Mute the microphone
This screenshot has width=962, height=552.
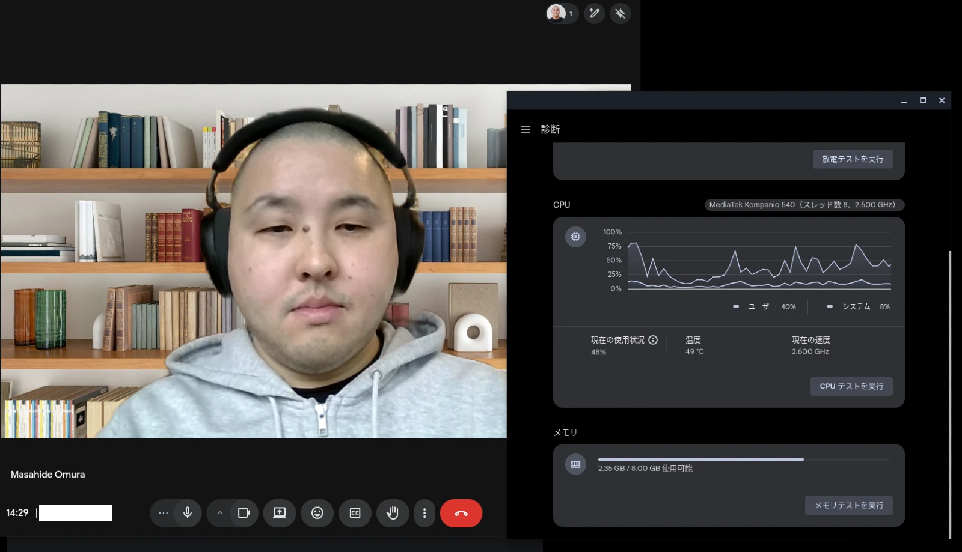[187, 513]
